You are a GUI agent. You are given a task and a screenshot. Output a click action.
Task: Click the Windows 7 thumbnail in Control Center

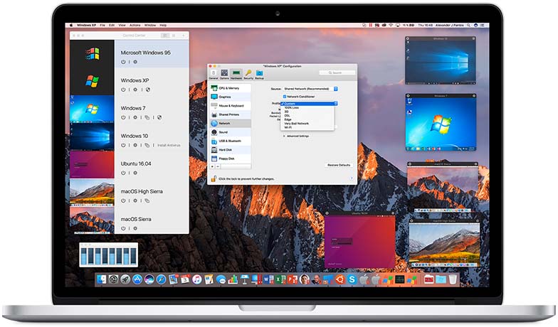[x=92, y=109]
